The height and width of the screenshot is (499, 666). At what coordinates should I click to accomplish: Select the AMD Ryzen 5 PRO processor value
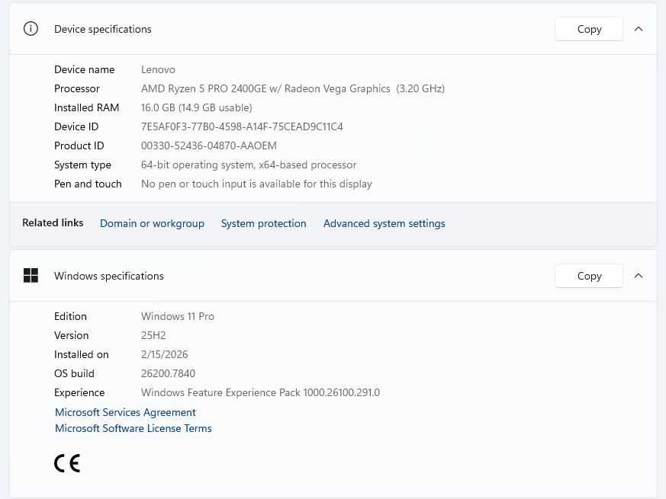click(293, 88)
